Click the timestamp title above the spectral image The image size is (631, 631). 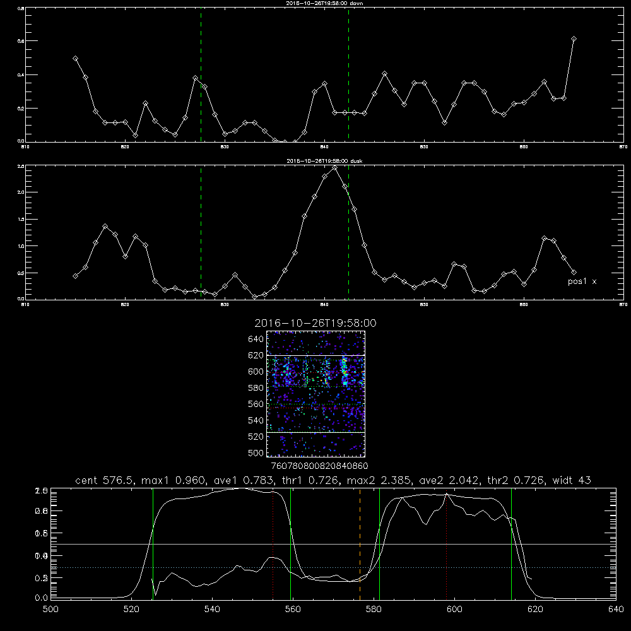point(315,323)
